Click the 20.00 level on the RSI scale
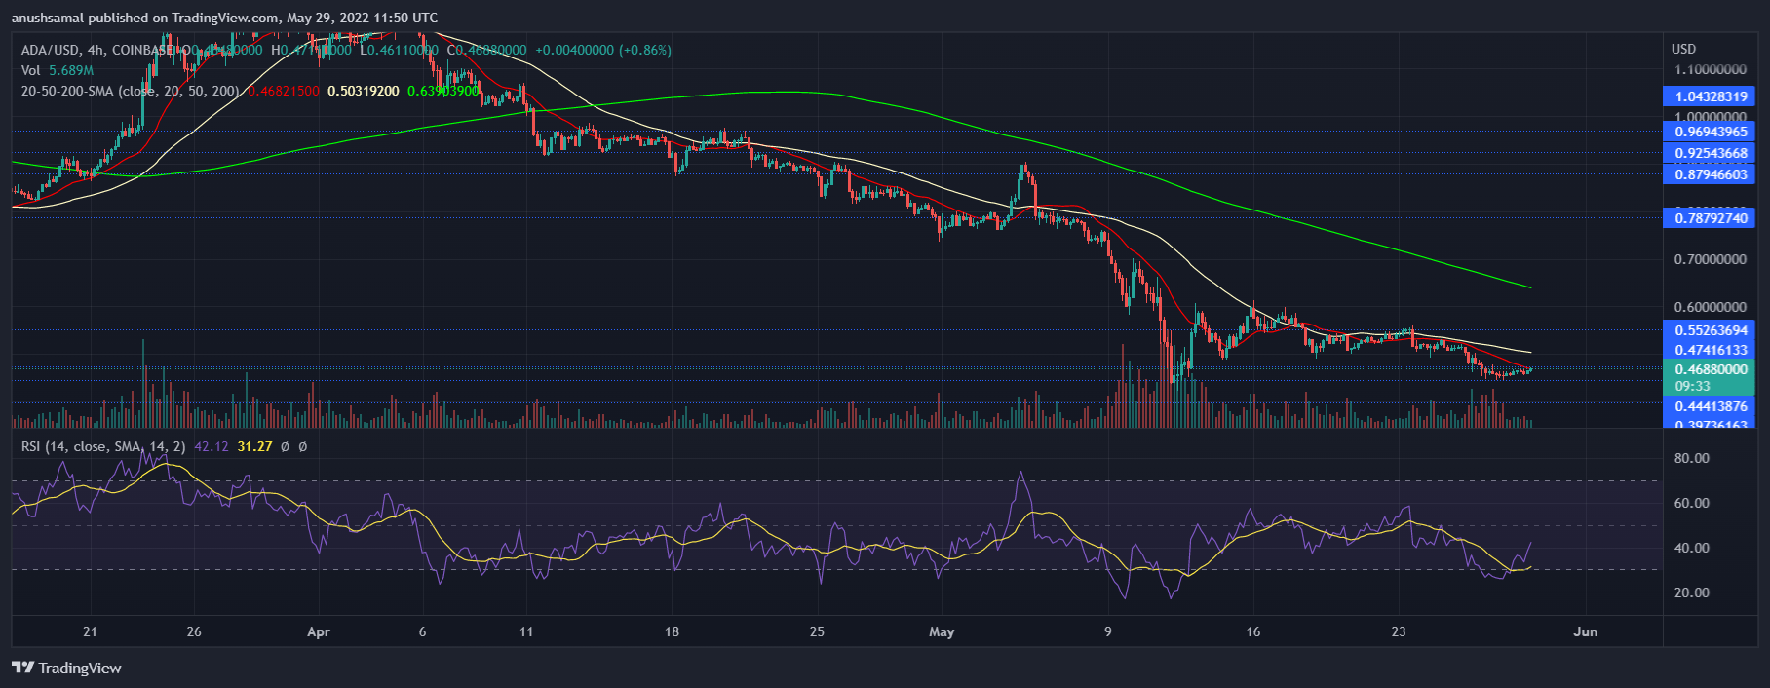This screenshot has width=1770, height=688. pos(1692,592)
